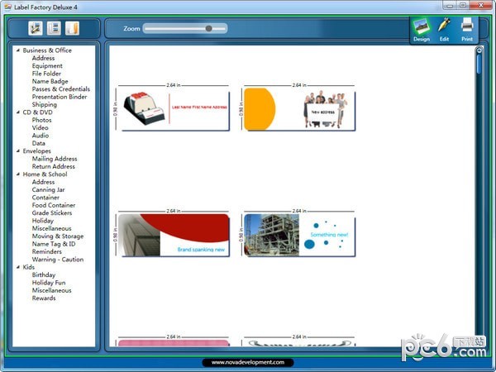Adjust the Zoom slider handle
This screenshot has width=496, height=372.
(x=209, y=28)
